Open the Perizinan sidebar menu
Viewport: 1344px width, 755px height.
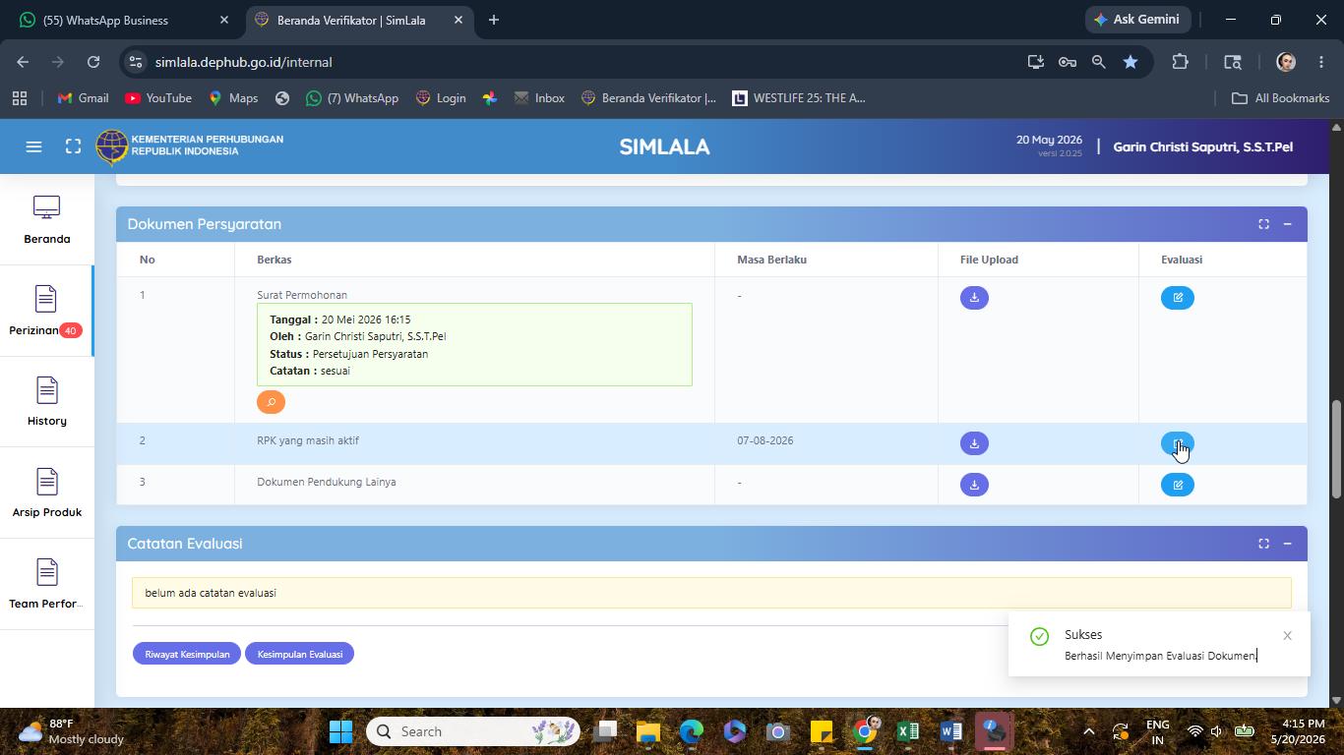pyautogui.click(x=46, y=312)
